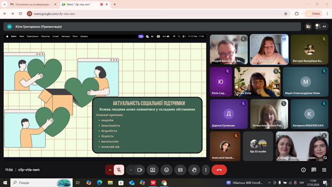Raise your hand in the meeting
The height and width of the screenshot is (187, 332).
click(194, 170)
